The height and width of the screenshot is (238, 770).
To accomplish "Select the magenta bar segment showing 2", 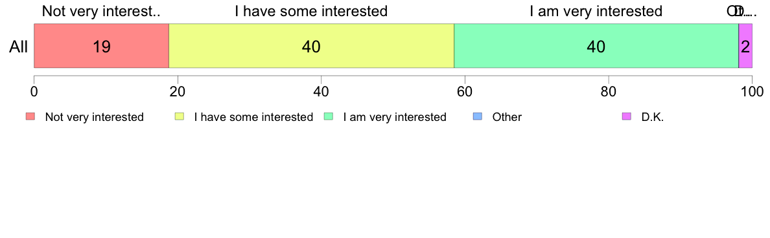I will (745, 45).
